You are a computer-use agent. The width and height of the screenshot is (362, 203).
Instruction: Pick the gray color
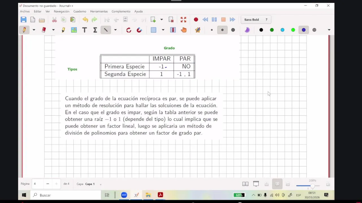pos(314,30)
